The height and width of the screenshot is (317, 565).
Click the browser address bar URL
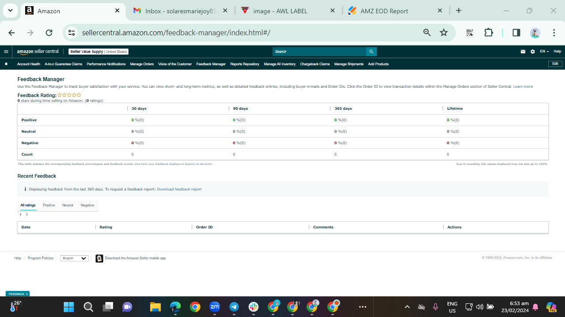click(176, 33)
